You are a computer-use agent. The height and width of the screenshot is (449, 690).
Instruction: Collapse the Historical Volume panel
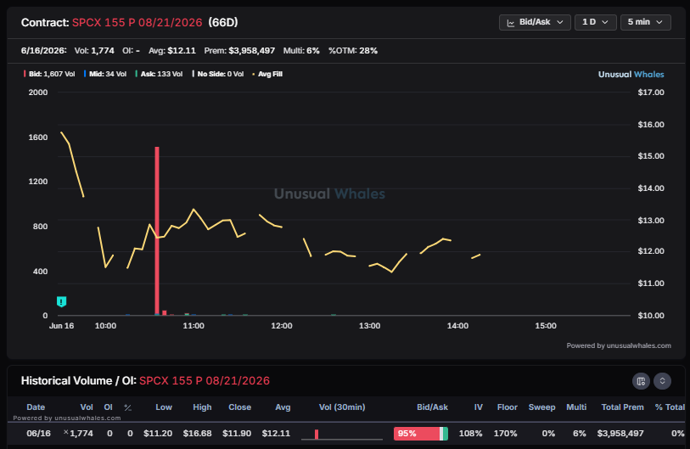(662, 381)
